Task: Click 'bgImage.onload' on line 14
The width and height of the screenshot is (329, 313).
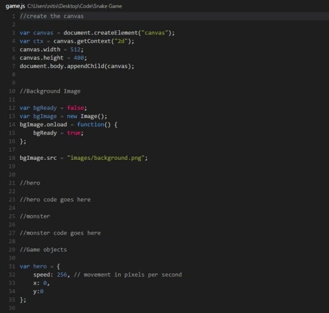Action: point(43,125)
